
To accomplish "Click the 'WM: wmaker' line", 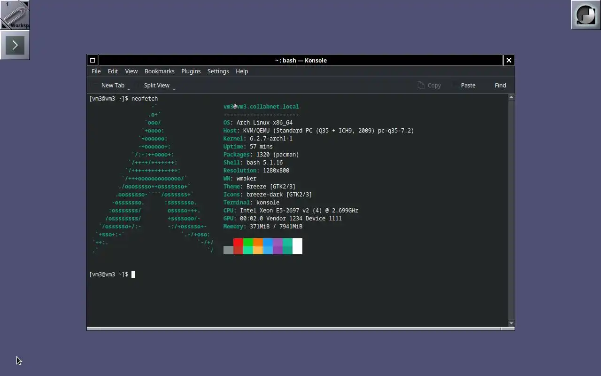I will (240, 179).
